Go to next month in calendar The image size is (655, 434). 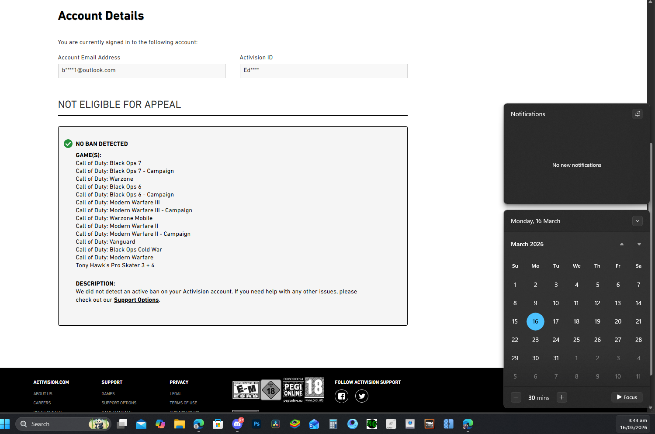coord(639,244)
